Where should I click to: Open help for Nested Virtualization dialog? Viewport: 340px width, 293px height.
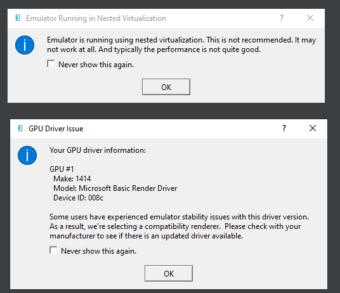click(x=282, y=18)
